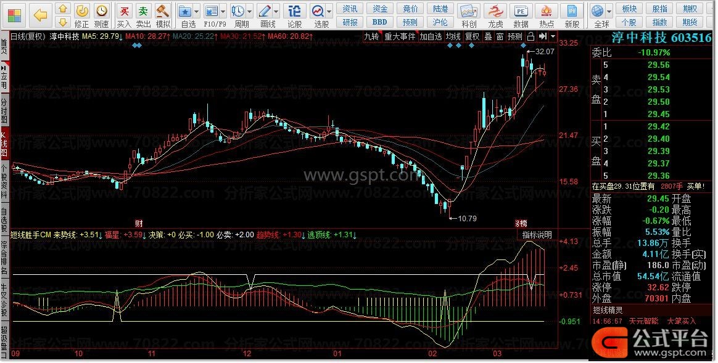Open the 全球 global markets globe icon
The image size is (718, 363).
(597, 10)
